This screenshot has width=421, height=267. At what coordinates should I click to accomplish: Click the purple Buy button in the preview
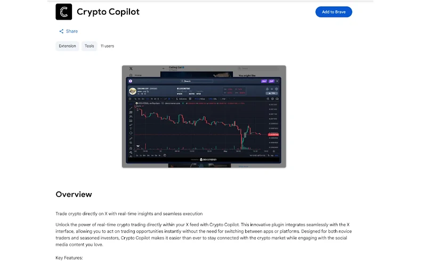264,81
